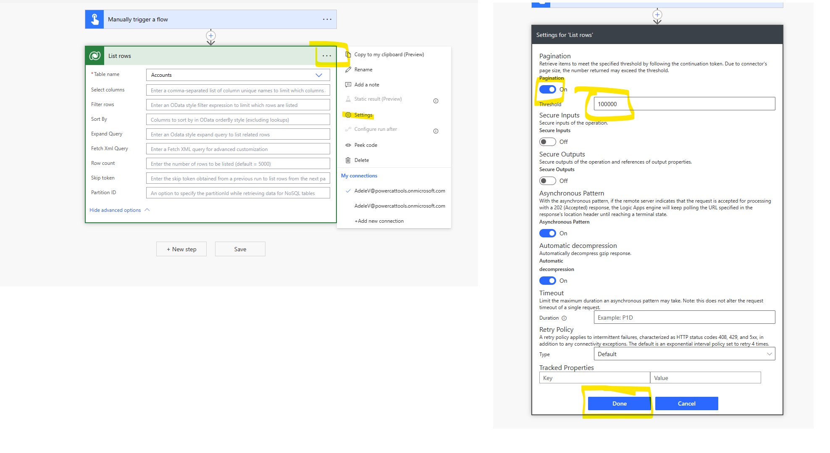Click the plus icon to insert a step
Image resolution: width=830 pixels, height=453 pixels.
(210, 36)
